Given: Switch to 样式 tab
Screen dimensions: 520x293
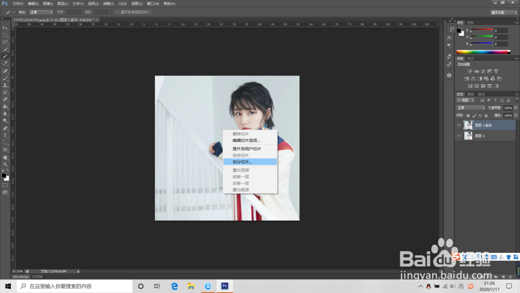Looking at the screenshot, I should (471, 58).
